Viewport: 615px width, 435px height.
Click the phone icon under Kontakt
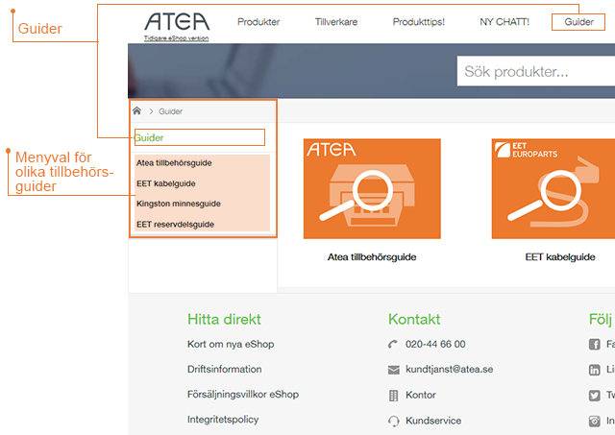(x=393, y=344)
